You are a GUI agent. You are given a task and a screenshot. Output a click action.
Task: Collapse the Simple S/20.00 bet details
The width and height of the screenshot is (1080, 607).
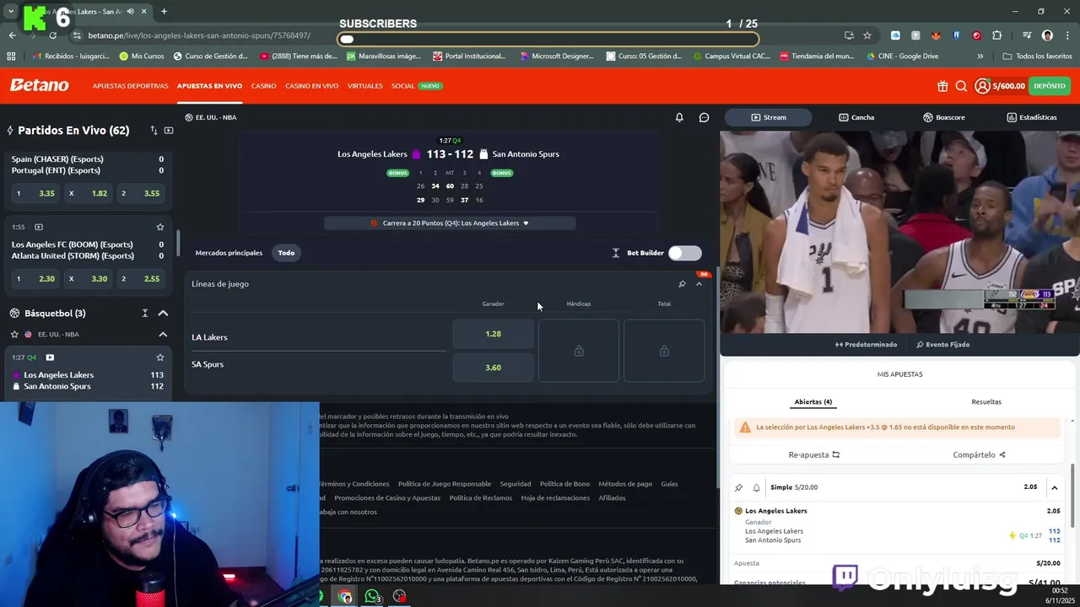click(1054, 487)
